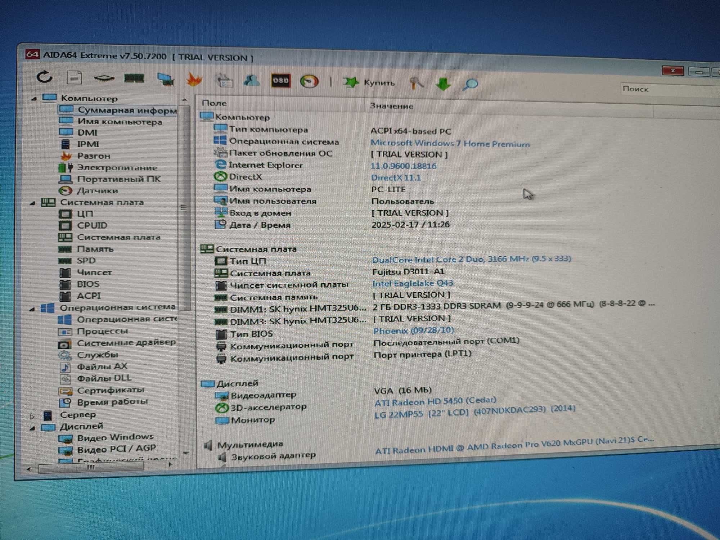The width and height of the screenshot is (720, 540).
Task: Collapse the Системная плата tree node
Action: coord(33,203)
